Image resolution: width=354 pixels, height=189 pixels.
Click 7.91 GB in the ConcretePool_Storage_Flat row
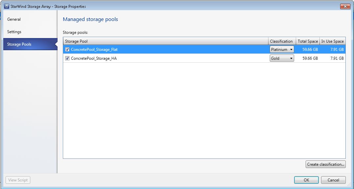pos(337,50)
